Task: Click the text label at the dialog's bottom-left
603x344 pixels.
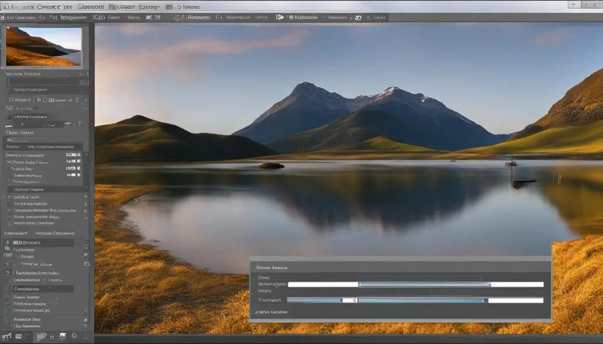Action: (272, 312)
